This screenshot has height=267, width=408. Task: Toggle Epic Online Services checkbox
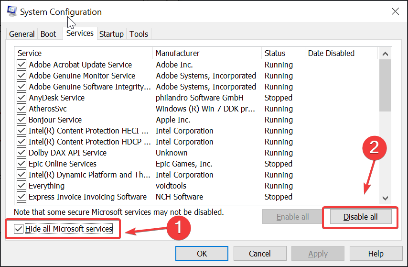pos(21,163)
